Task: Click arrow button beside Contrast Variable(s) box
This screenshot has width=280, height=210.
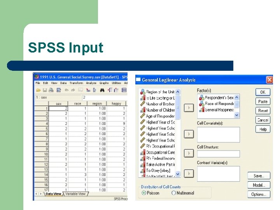Action: pyautogui.click(x=189, y=173)
